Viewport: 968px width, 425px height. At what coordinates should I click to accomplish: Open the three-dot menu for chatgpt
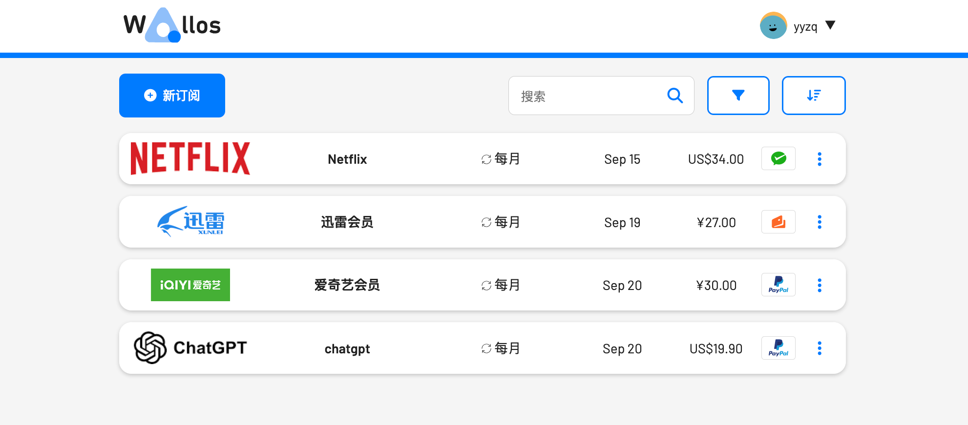(x=820, y=348)
